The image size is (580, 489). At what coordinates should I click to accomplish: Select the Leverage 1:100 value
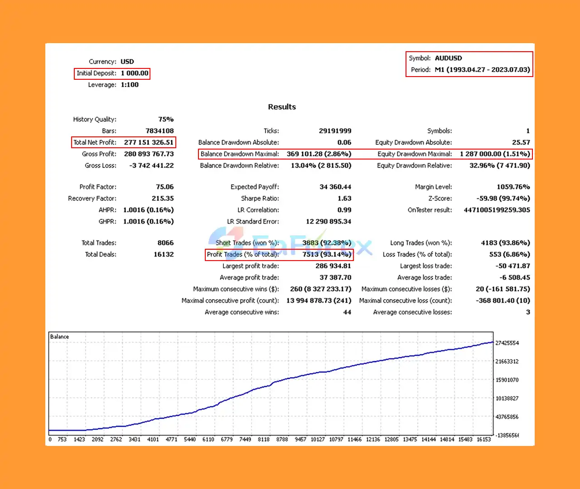pos(130,85)
